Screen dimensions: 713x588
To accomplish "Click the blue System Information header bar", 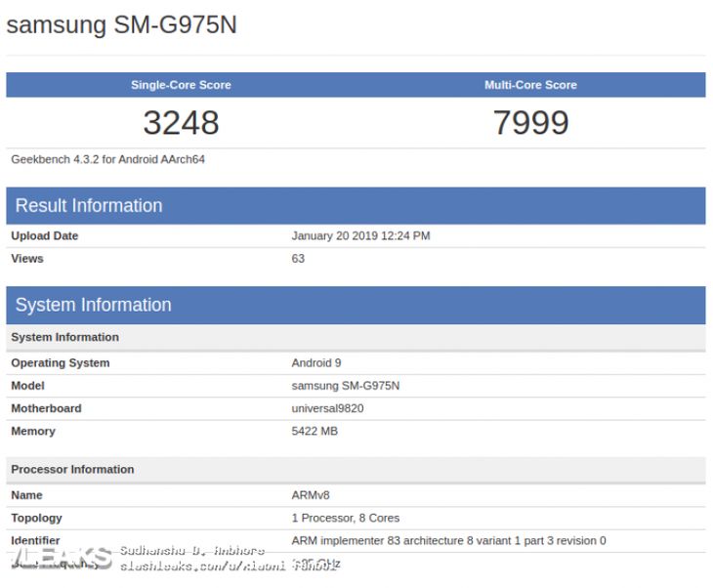I will [356, 305].
